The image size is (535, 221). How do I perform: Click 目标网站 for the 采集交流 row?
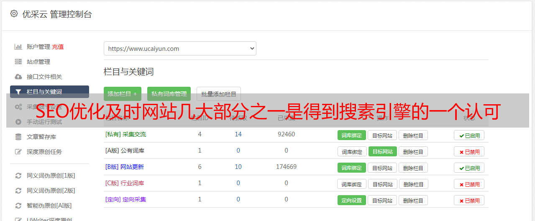click(382, 135)
